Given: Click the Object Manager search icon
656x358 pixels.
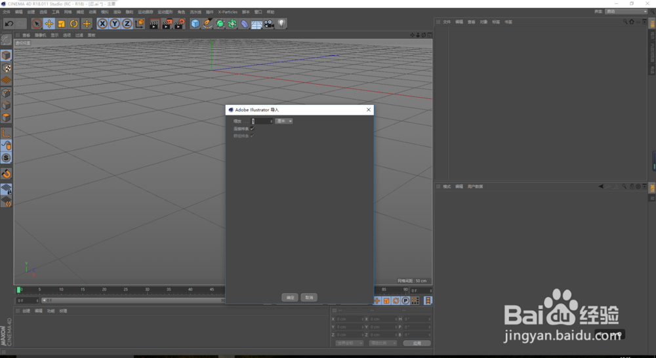Looking at the screenshot, I should (625, 22).
